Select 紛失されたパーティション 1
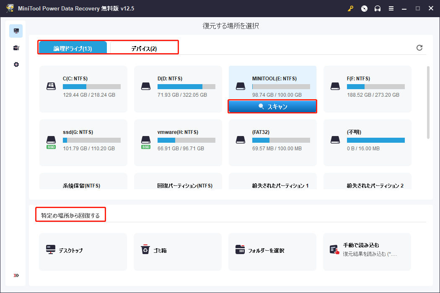The height and width of the screenshot is (293, 440). (272, 181)
